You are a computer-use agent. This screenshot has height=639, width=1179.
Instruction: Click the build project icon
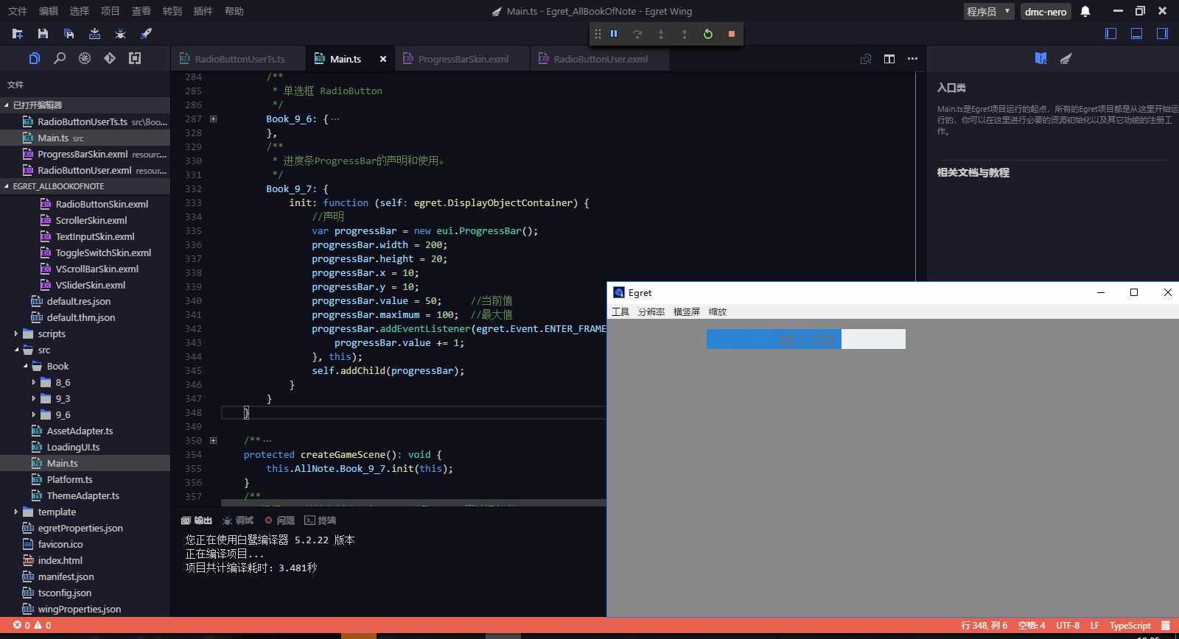(94, 34)
